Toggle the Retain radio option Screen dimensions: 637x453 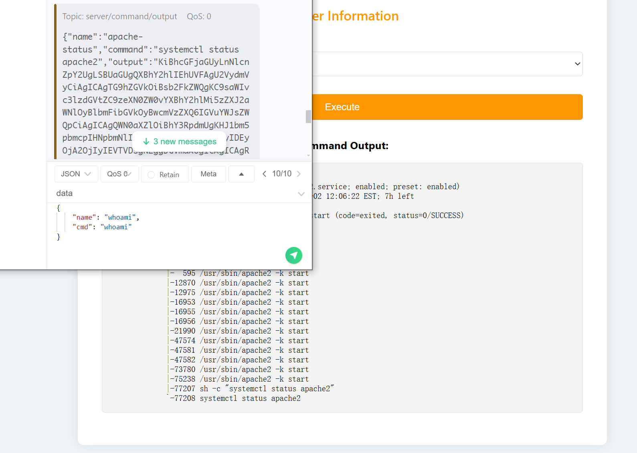click(151, 175)
